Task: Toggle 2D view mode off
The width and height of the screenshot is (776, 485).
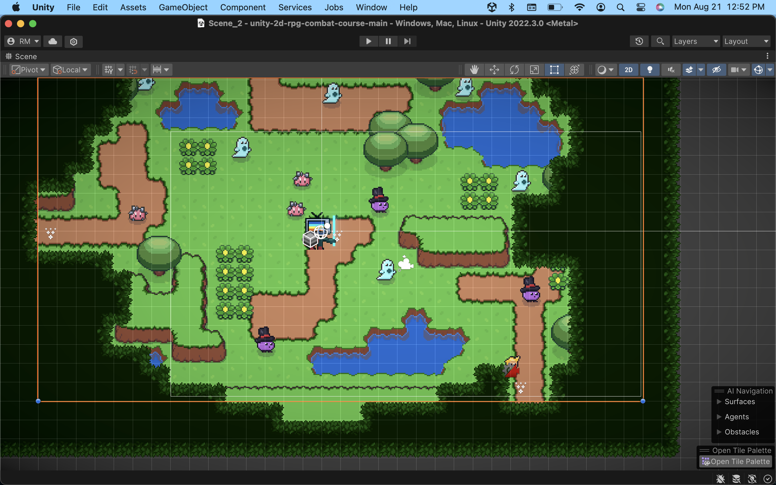Action: tap(628, 70)
